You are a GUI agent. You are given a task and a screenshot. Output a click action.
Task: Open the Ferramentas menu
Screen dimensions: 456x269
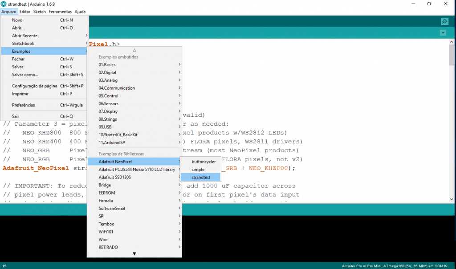click(60, 12)
